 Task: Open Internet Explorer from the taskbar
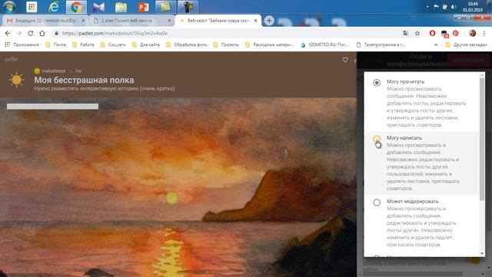pyautogui.click(x=54, y=7)
